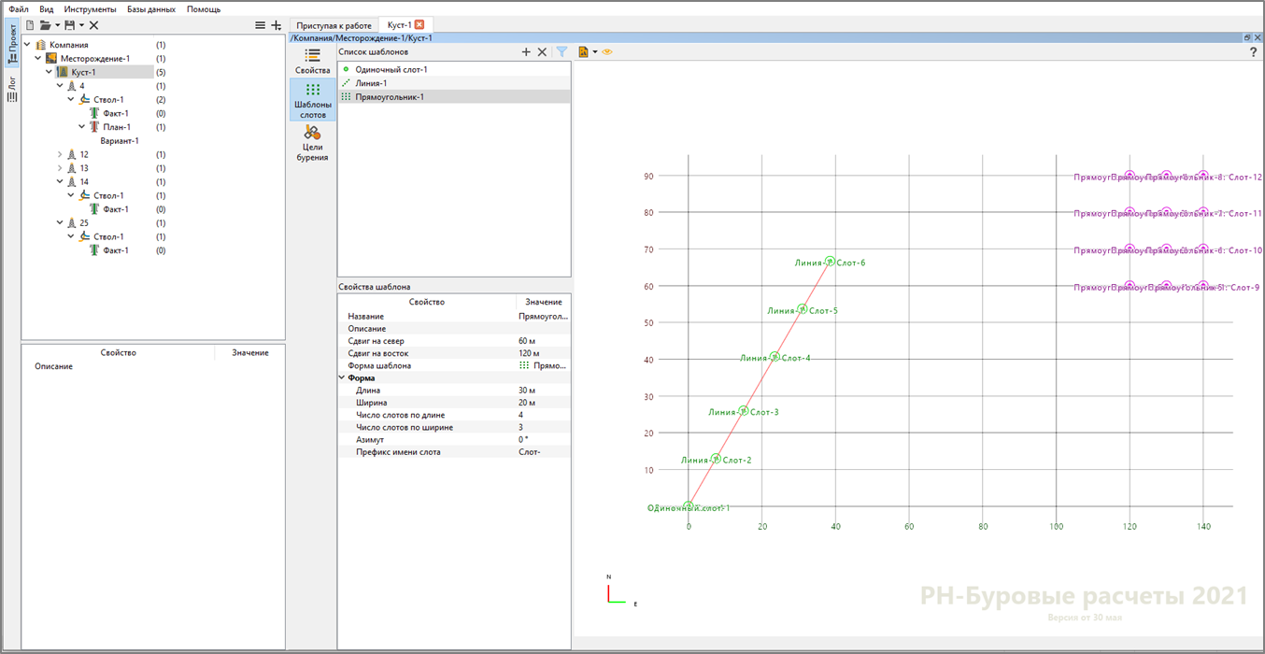Switch to Свойства side panel
The height and width of the screenshot is (654, 1265).
313,63
